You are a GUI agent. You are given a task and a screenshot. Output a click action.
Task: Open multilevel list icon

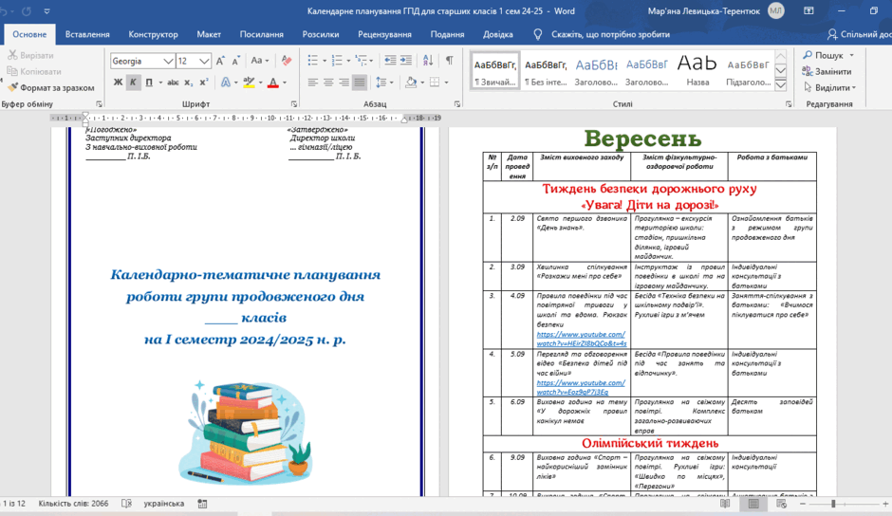[x=361, y=61]
